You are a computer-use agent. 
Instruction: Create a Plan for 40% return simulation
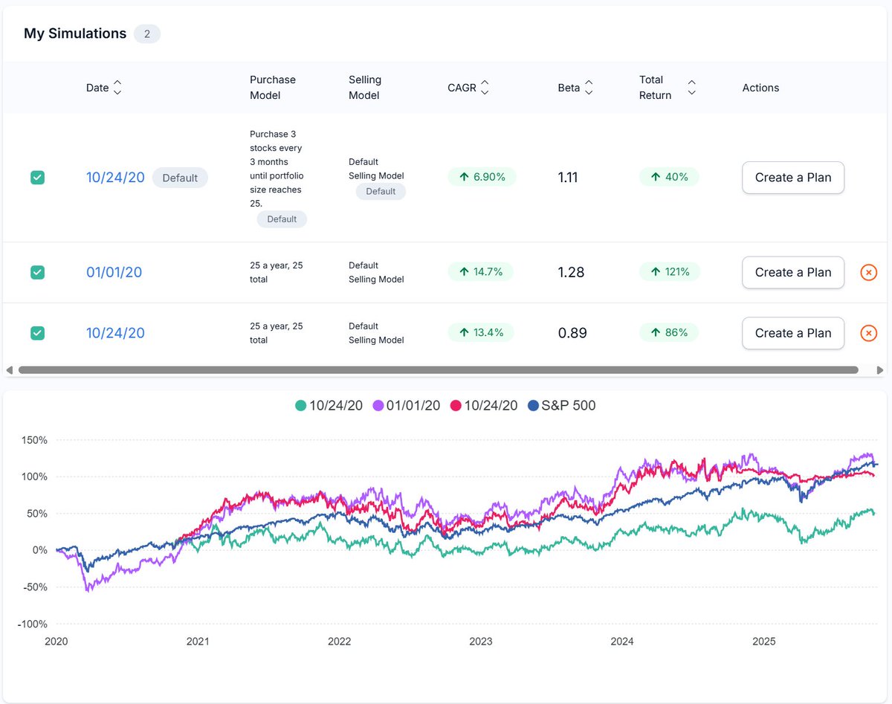tap(793, 178)
